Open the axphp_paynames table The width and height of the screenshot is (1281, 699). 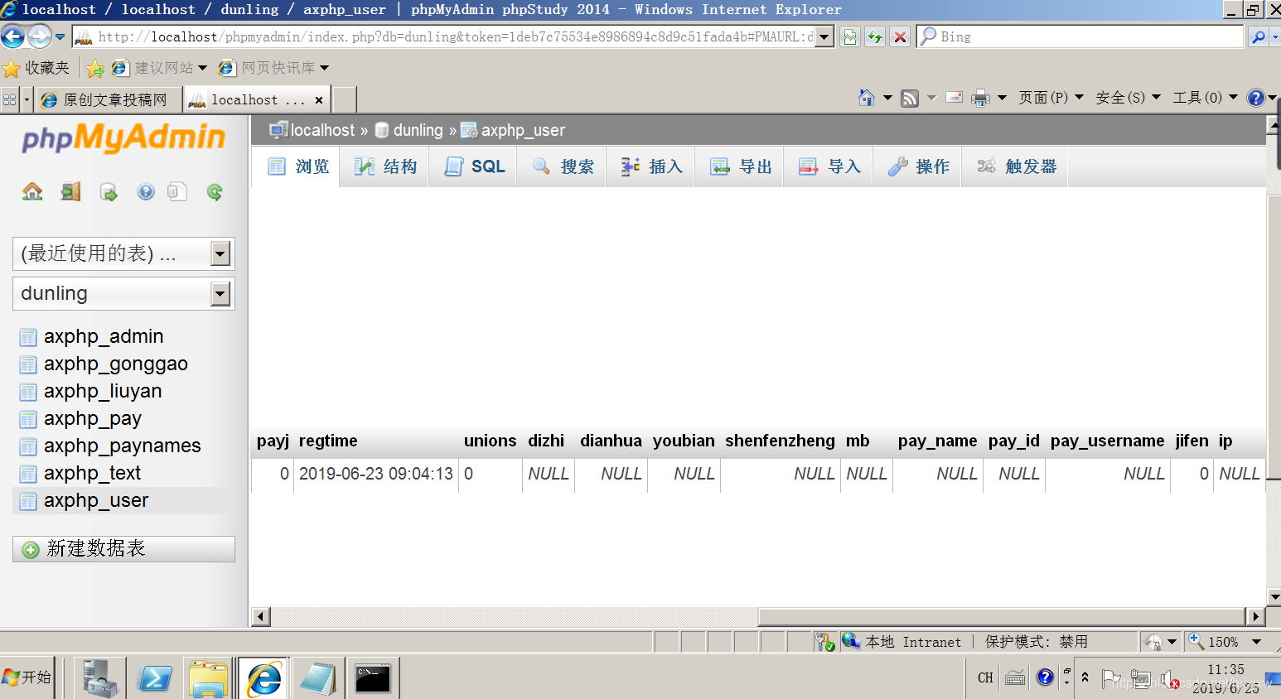tap(122, 446)
